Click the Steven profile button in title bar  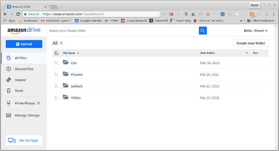click(255, 5)
